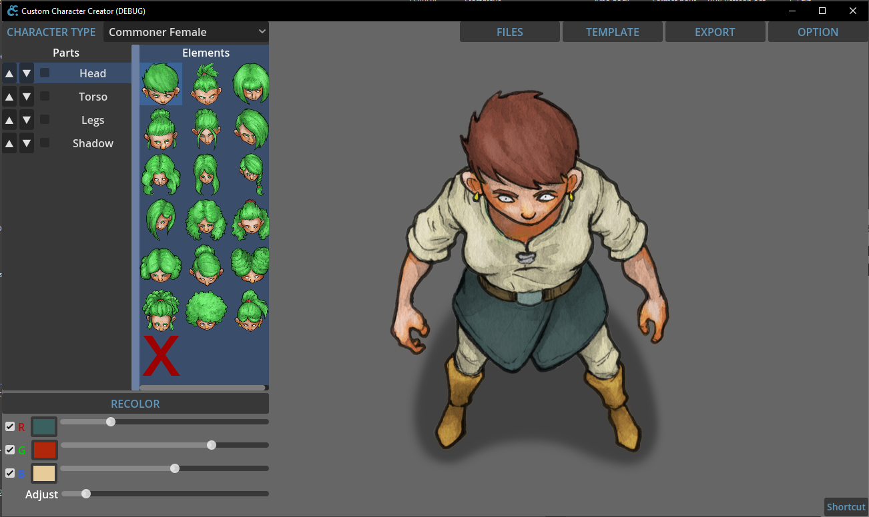
Task: Toggle the red channel recolor checkbox
Action: [x=10, y=426]
